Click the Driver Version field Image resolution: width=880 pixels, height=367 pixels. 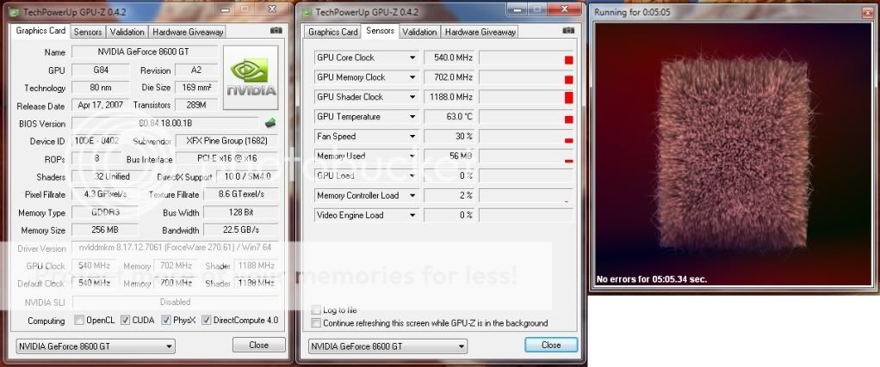[175, 248]
